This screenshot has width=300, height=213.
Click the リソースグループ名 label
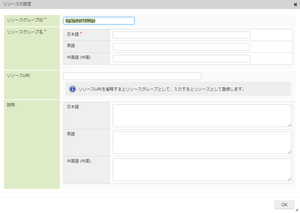tap(25, 32)
